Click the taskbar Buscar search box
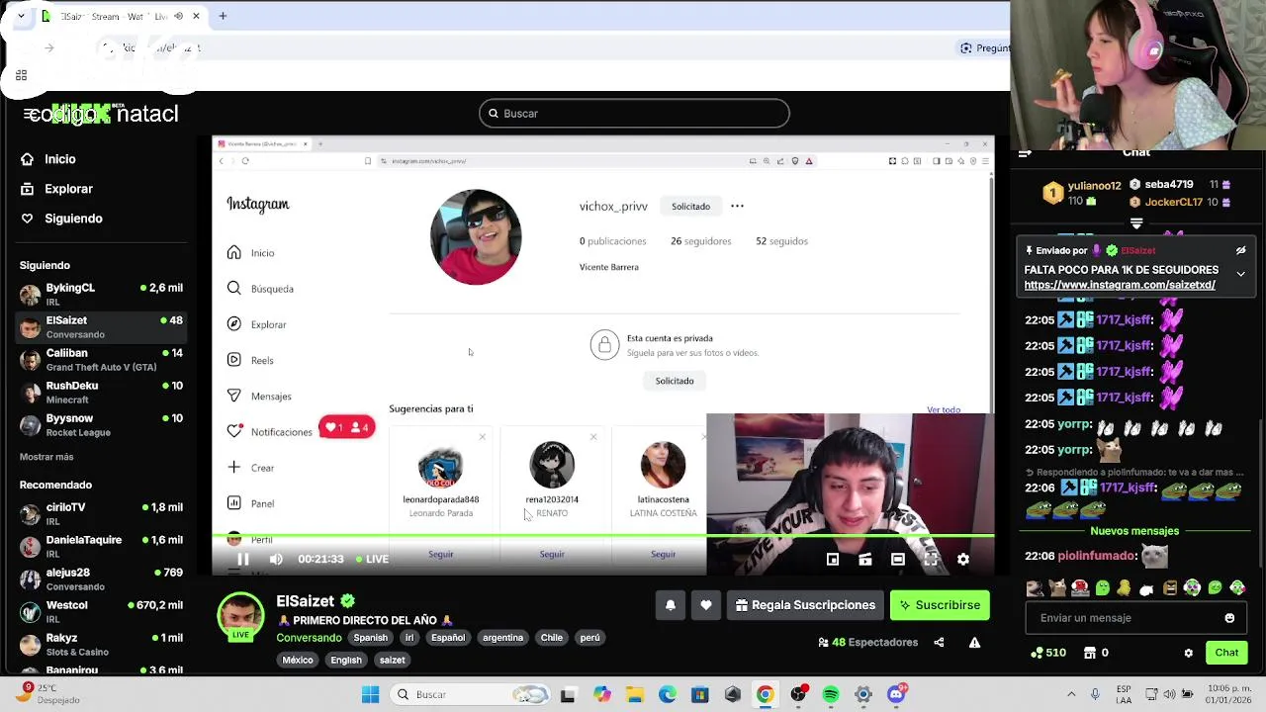The height and width of the screenshot is (712, 1266). (472, 694)
